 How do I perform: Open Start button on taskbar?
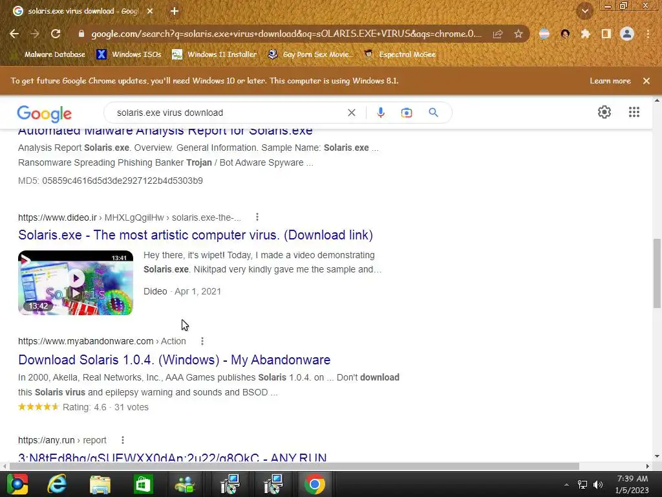pos(17,484)
